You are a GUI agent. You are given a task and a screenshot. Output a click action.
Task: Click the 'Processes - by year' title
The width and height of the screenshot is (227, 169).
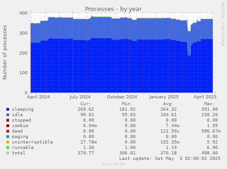click(x=113, y=9)
